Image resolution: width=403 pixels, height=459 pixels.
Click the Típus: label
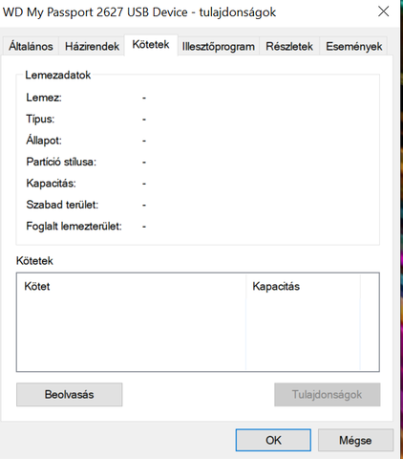[x=40, y=119]
